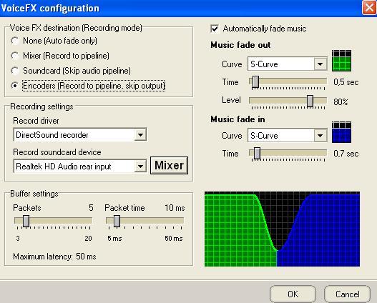Click the Music fade out Time slider
Image resolution: width=377 pixels, height=303 pixels.
[288, 82]
